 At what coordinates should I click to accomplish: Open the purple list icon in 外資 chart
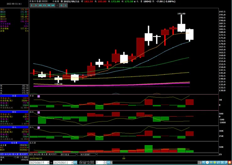point(39,96)
